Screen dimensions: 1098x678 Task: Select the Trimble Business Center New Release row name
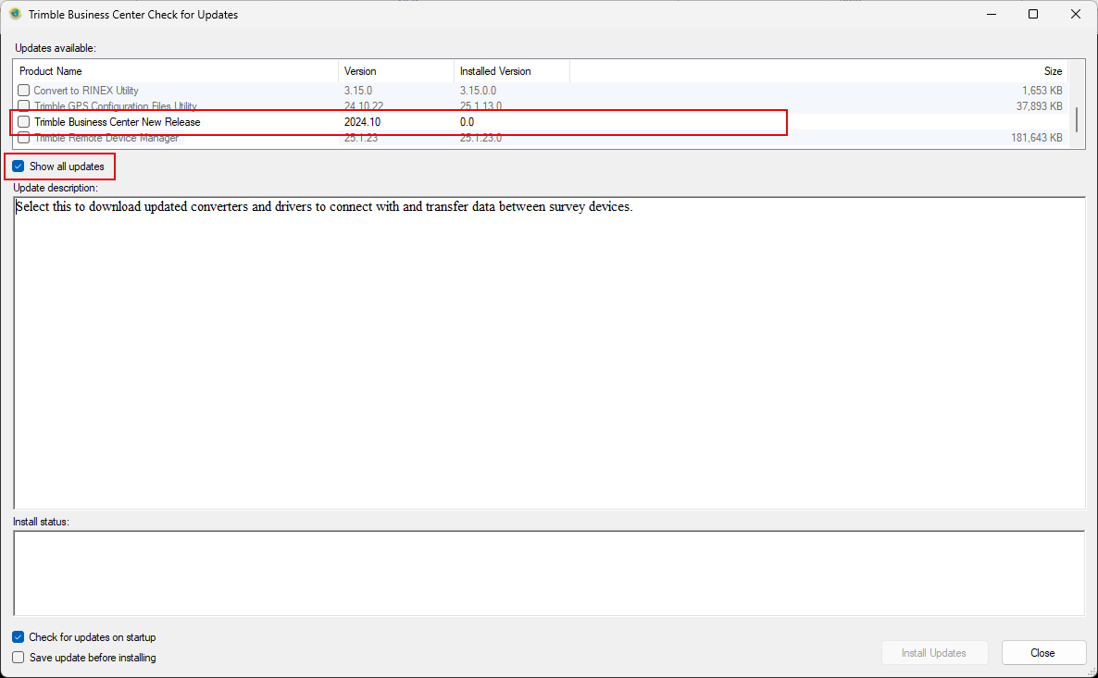coord(118,122)
